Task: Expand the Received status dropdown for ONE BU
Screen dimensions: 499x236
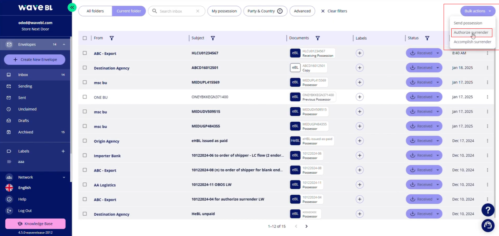Action: [438, 97]
